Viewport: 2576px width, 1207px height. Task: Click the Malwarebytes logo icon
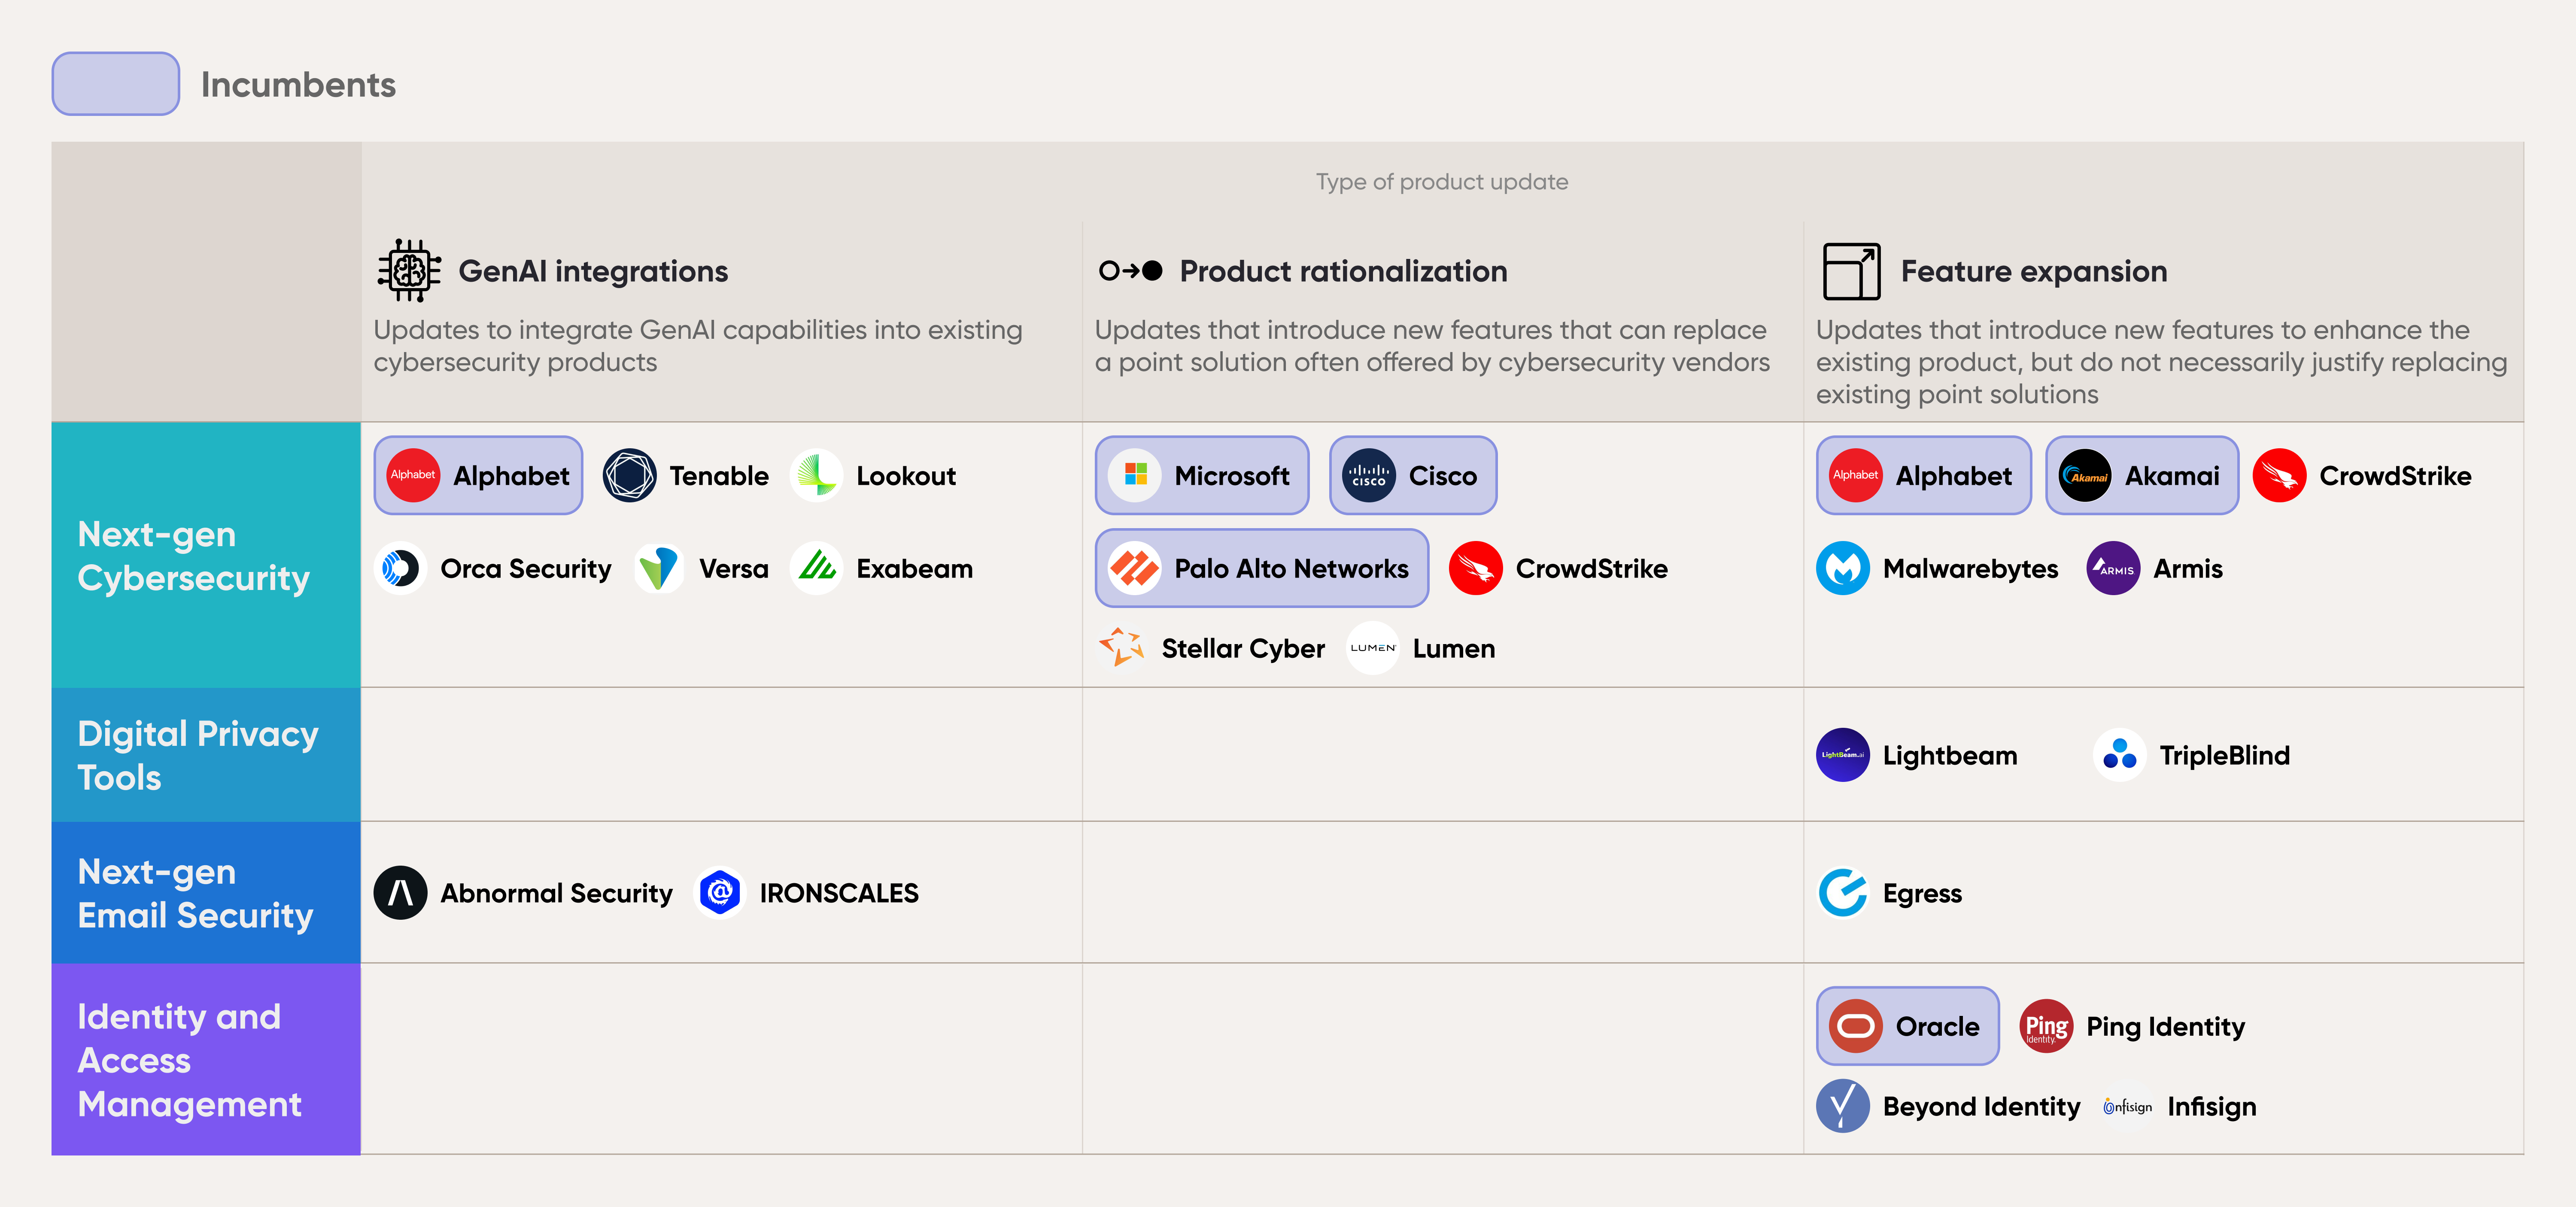click(1843, 568)
